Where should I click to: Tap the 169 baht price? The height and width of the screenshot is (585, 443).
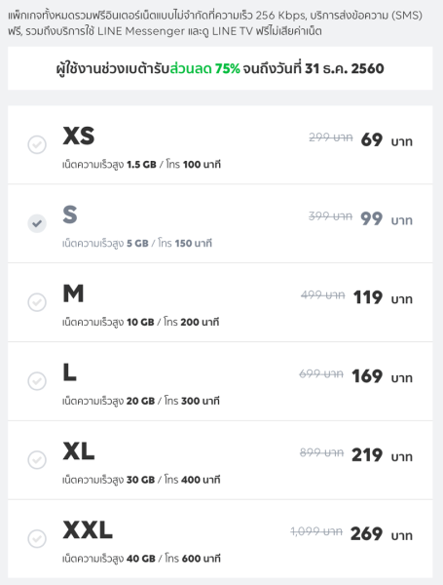point(383,376)
